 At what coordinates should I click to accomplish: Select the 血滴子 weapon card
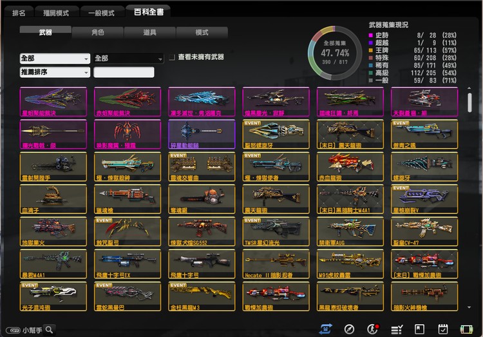point(53,200)
